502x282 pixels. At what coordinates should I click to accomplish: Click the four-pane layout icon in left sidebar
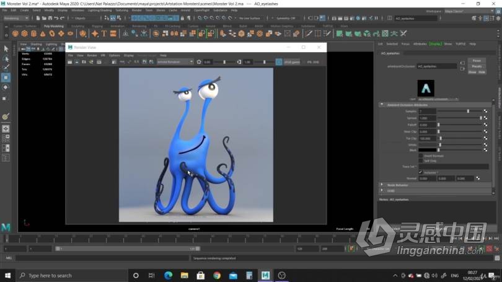point(6,138)
